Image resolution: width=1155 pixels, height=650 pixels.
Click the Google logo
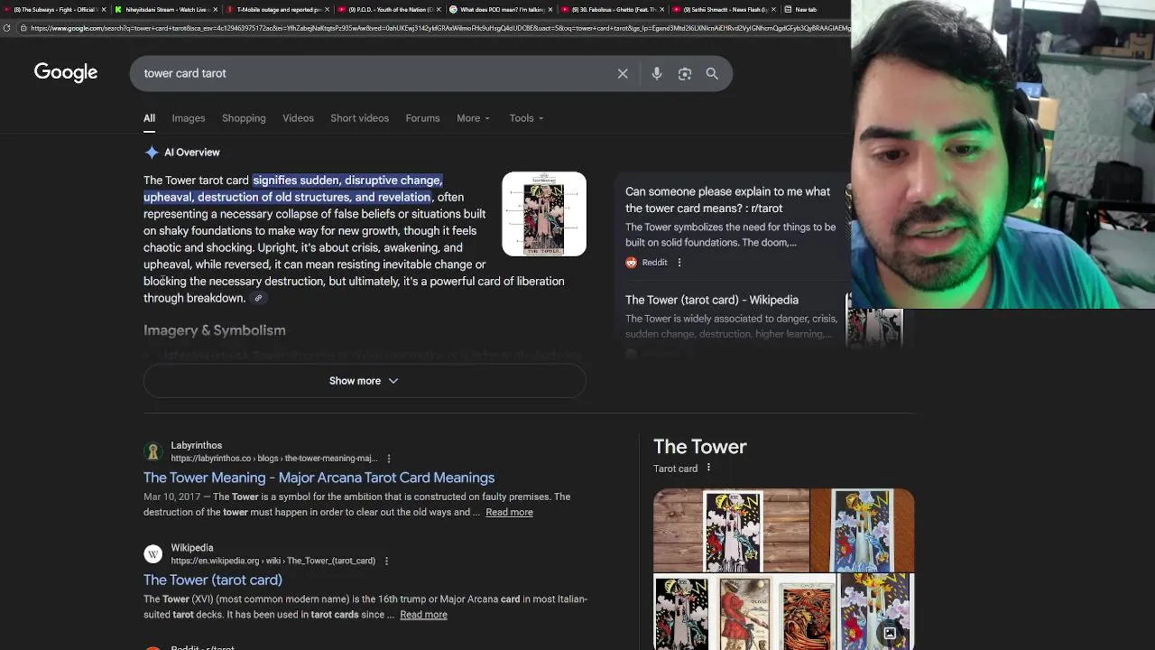[66, 72]
